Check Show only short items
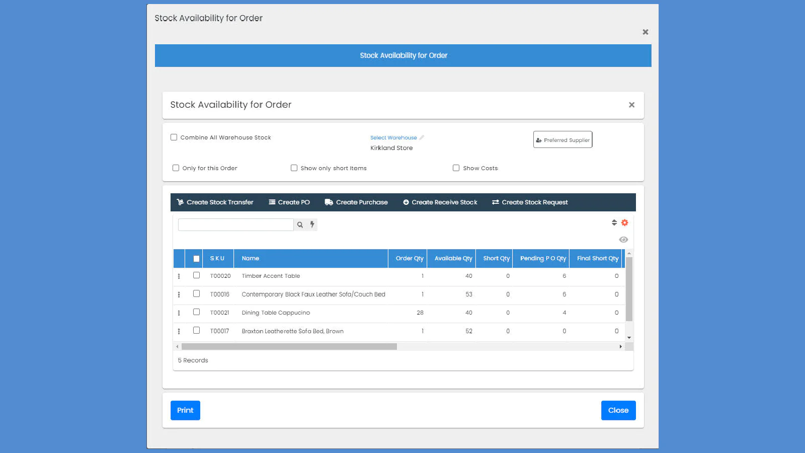The image size is (805, 453). 294,168
